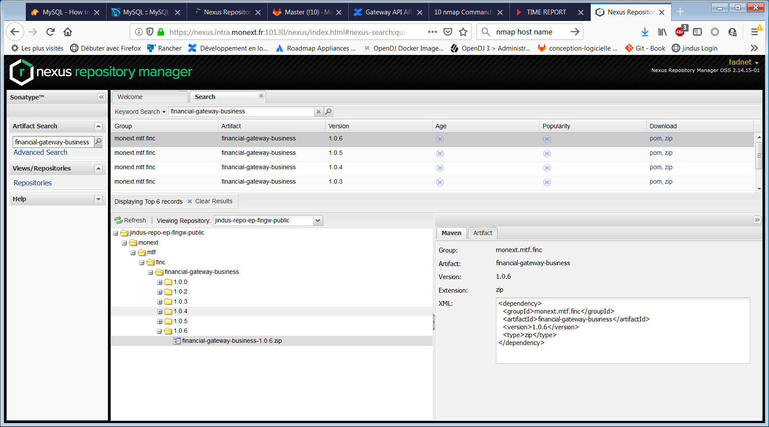Collapse the Sonatype sidebar with double-arrow icon
The width and height of the screenshot is (769, 427).
(101, 97)
